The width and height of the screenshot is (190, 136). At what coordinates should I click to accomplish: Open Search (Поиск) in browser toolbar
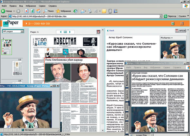48,11
